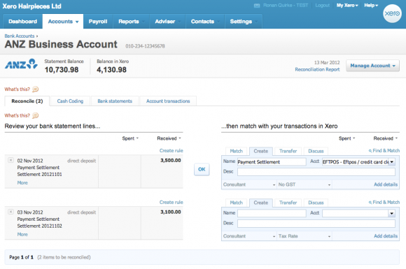Click the mail envelope icon near the user name
406x269 pixels.
pos(257,6)
